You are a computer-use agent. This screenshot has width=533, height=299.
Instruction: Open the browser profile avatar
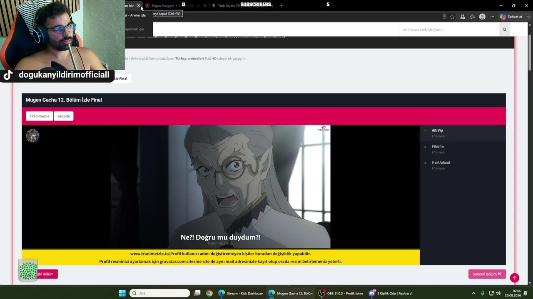click(482, 17)
